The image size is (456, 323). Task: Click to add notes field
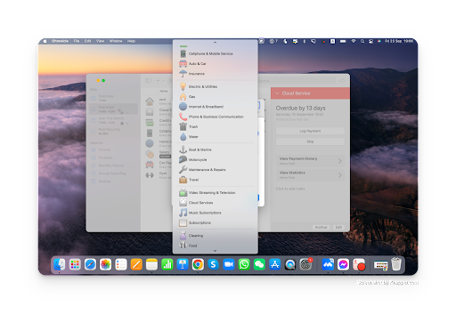290,189
